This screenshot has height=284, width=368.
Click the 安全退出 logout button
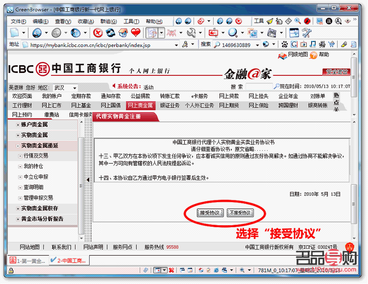[336, 72]
